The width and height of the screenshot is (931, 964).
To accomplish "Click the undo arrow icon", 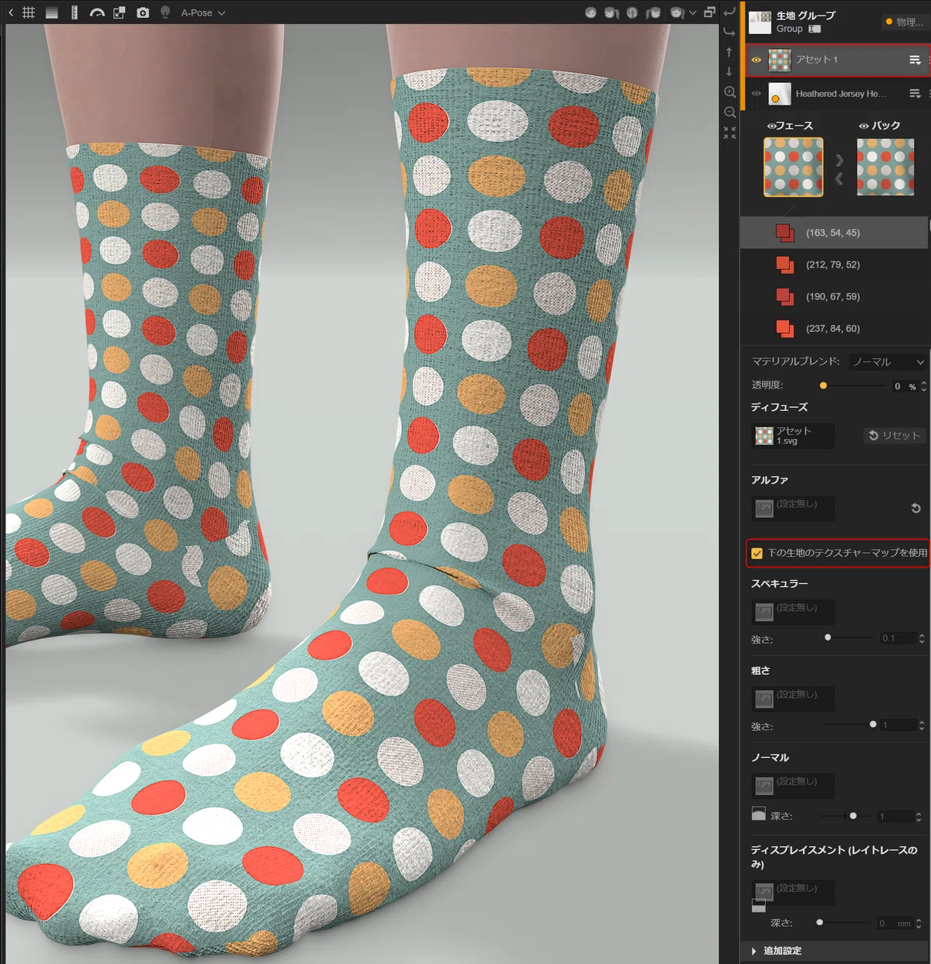I will point(729,12).
